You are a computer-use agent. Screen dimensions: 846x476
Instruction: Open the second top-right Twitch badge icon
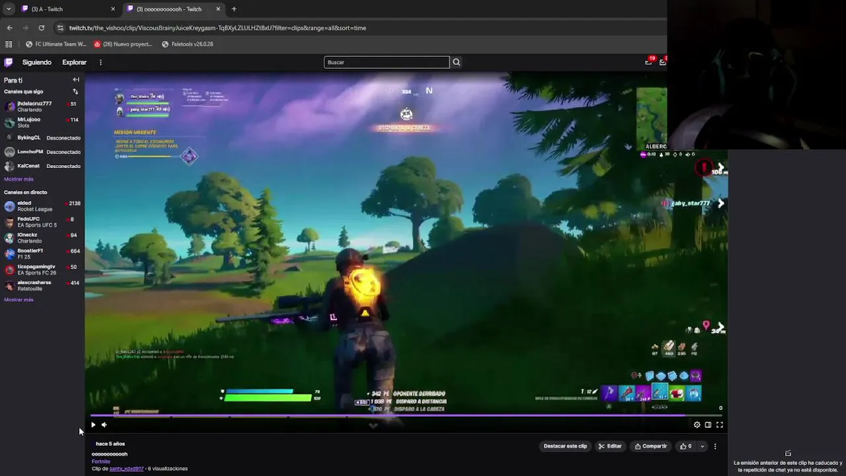coord(663,61)
